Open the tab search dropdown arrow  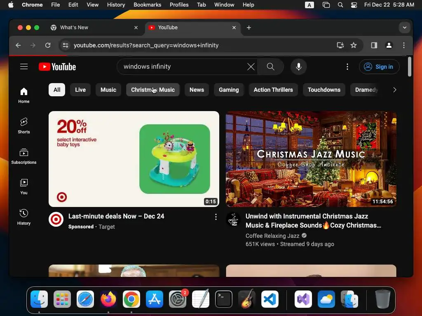pos(404,28)
